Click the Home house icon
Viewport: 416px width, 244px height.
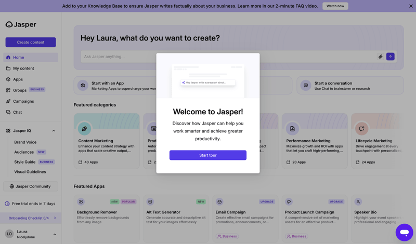pos(8,57)
